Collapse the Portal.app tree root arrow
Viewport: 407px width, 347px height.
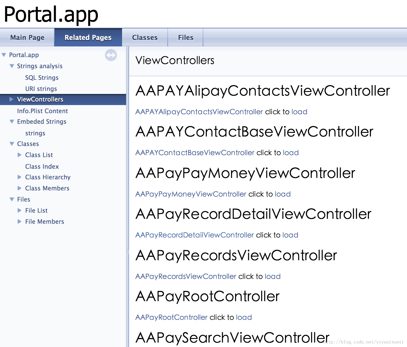pos(4,55)
